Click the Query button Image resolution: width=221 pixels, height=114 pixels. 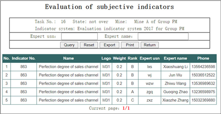tap(69, 45)
